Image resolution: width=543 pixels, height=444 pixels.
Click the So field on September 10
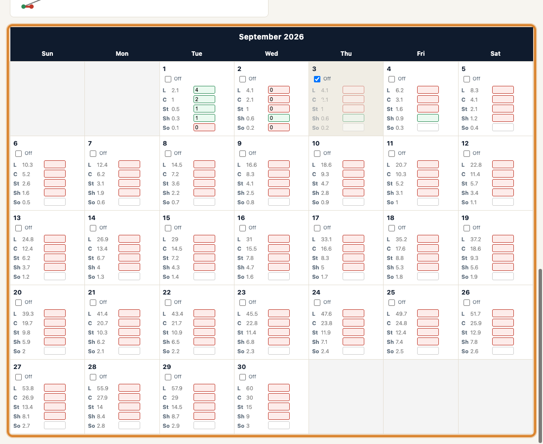pos(353,202)
